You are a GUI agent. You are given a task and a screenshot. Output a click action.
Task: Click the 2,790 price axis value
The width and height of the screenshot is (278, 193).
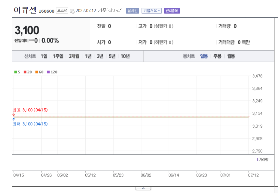257,151
